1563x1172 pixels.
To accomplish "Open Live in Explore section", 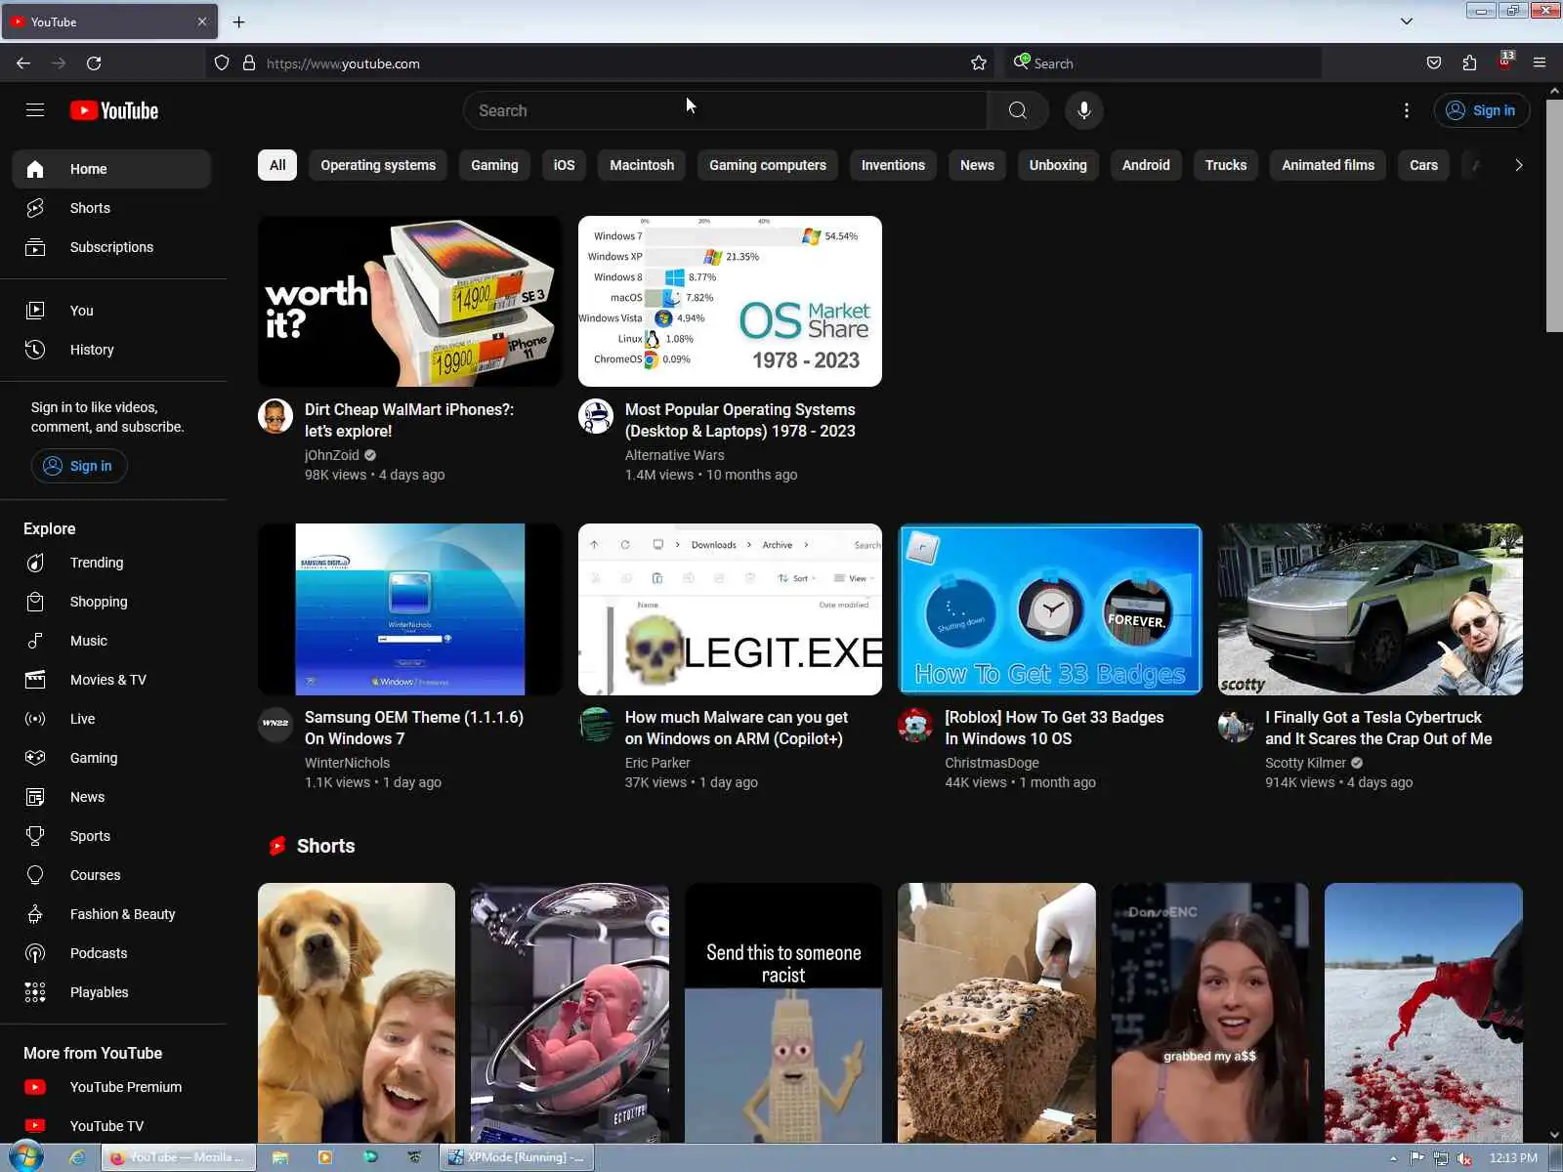I will [x=111, y=719].
